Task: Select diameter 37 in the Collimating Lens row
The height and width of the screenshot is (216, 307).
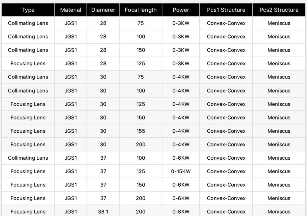Action: pyautogui.click(x=103, y=158)
